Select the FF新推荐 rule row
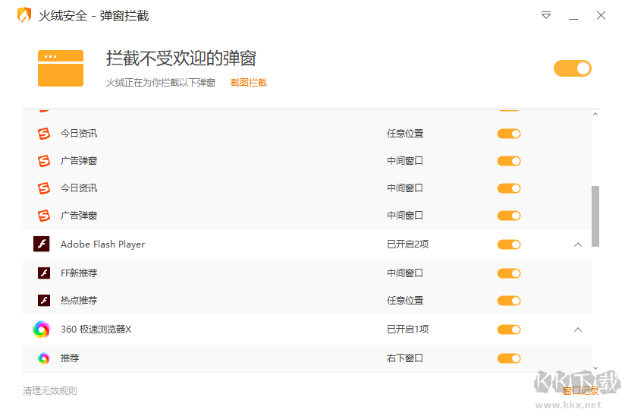Image resolution: width=622 pixels, height=410 pixels. click(228, 273)
